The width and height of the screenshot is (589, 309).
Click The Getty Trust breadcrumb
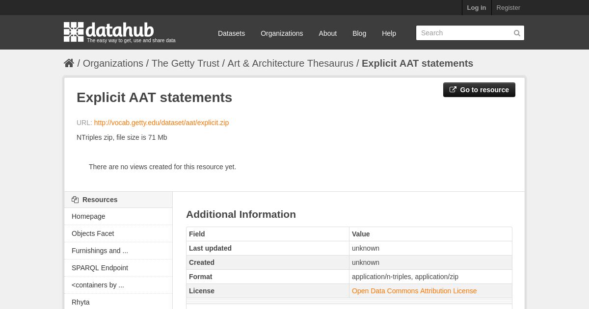(x=185, y=63)
